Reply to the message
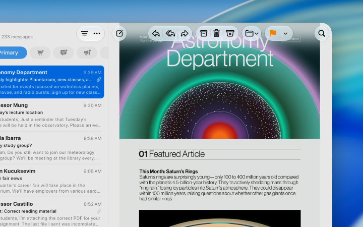Screen dimensions: 363x227 click(156, 33)
